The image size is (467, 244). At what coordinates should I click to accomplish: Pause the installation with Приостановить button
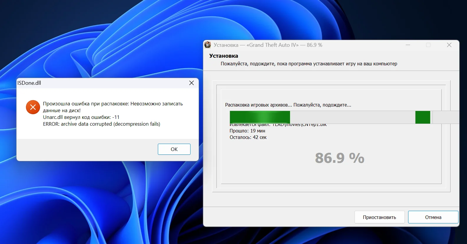(x=380, y=217)
